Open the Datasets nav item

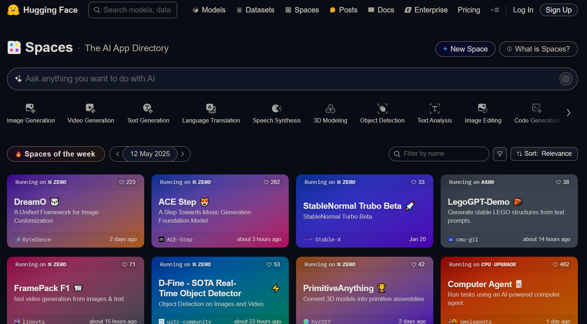pos(255,10)
